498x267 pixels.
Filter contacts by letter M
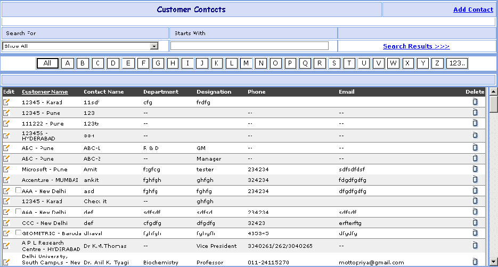point(246,63)
